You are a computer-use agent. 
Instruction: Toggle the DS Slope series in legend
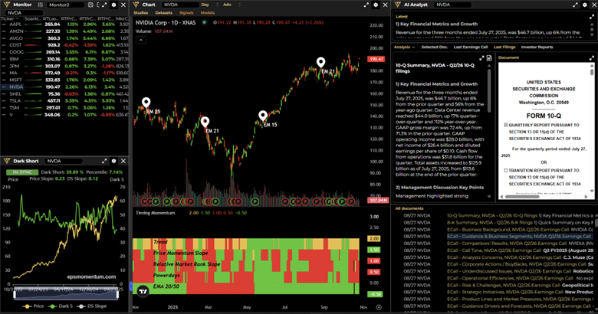pos(91,306)
